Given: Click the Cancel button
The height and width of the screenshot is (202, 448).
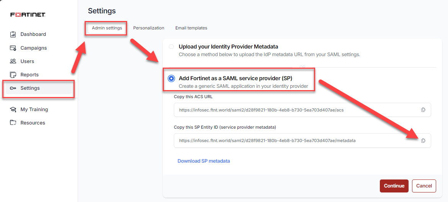Looking at the screenshot, I should click(x=424, y=186).
